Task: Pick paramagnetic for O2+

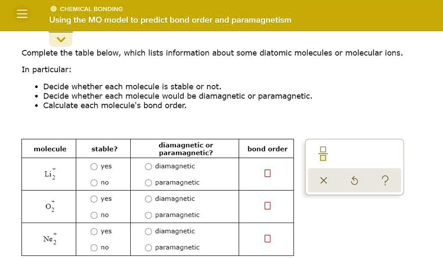Action: click(149, 215)
